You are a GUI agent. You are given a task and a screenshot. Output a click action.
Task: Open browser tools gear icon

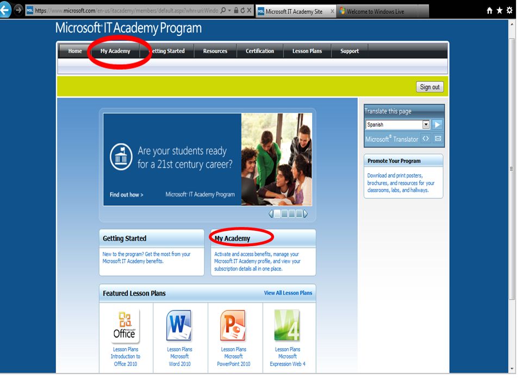click(x=509, y=10)
